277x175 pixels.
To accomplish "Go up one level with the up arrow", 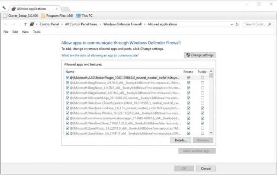I will [x=26, y=24].
